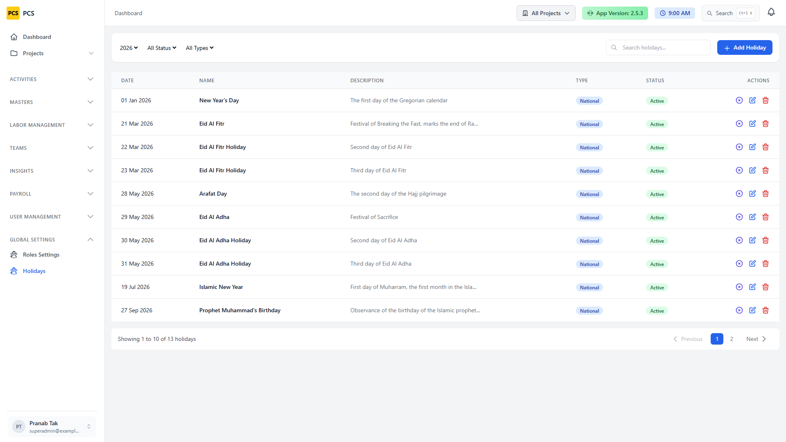Delete the Eid Al Adha holiday dated 29 May 2026
Image resolution: width=786 pixels, height=442 pixels.
[766, 217]
